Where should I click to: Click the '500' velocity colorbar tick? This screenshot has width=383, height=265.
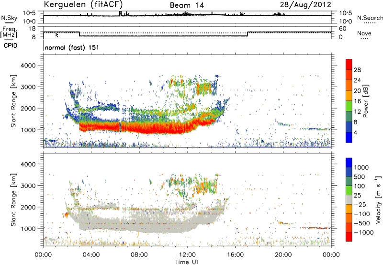coord(360,177)
